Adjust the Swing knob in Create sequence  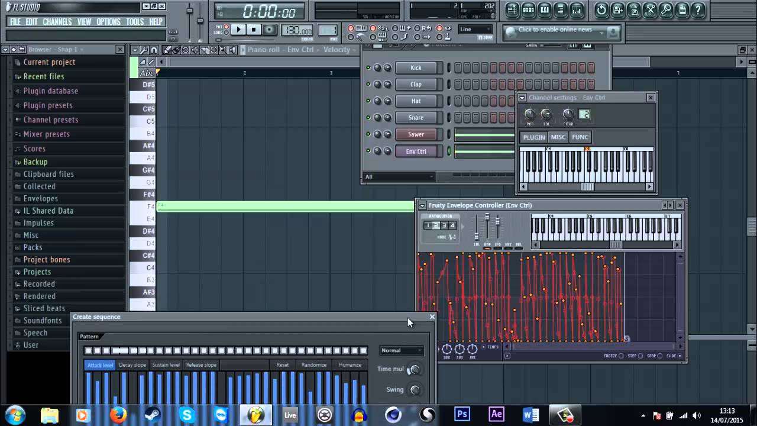(415, 389)
